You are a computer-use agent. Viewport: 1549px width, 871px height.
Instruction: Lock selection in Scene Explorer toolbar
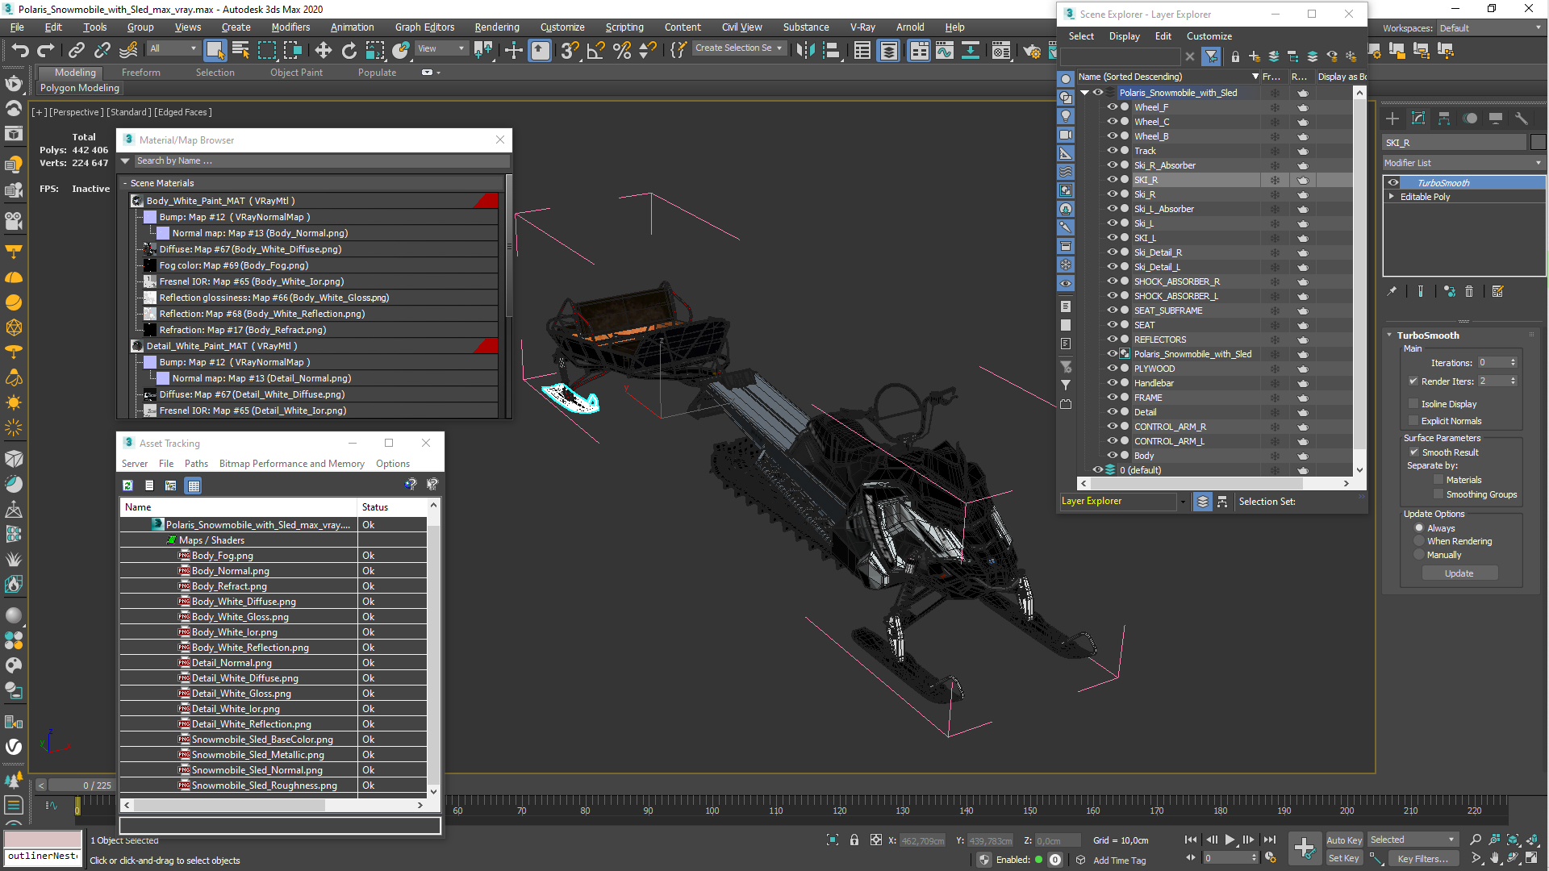click(1235, 56)
